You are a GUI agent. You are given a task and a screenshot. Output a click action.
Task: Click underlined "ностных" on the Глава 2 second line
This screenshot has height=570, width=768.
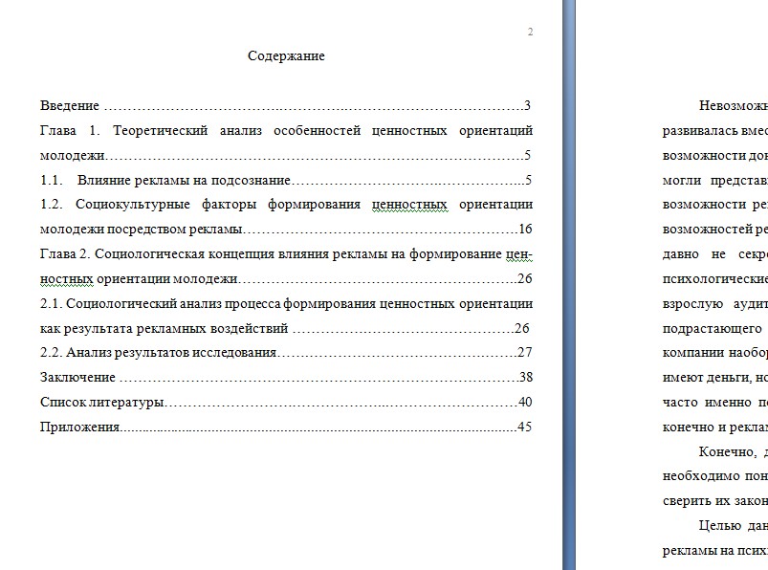(67, 278)
